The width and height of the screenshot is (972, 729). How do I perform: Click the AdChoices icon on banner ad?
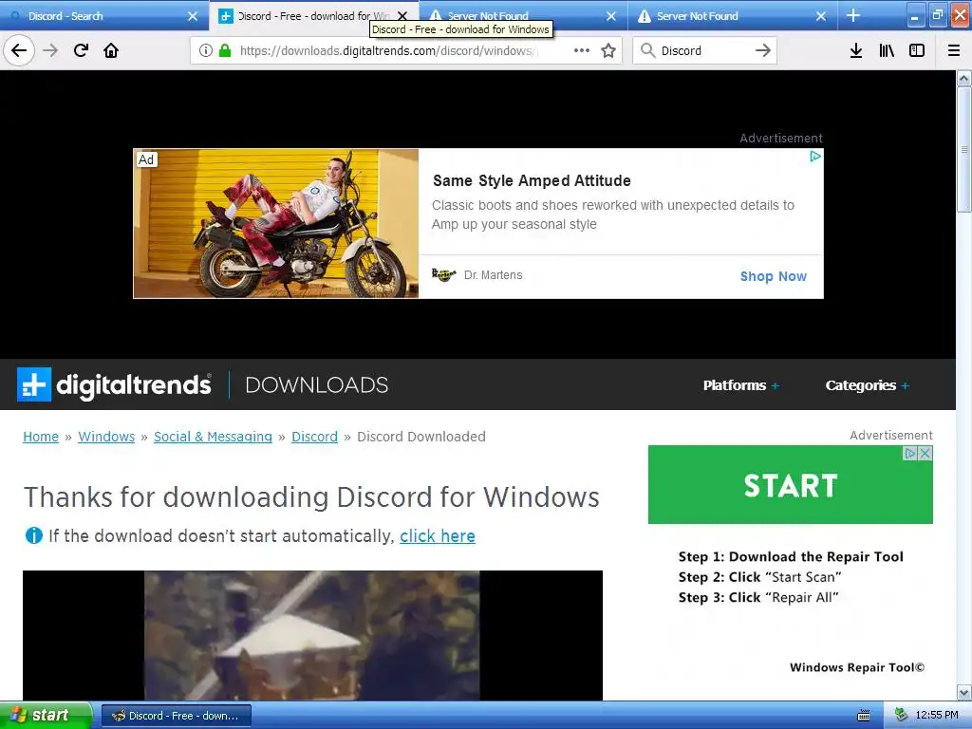coord(815,157)
